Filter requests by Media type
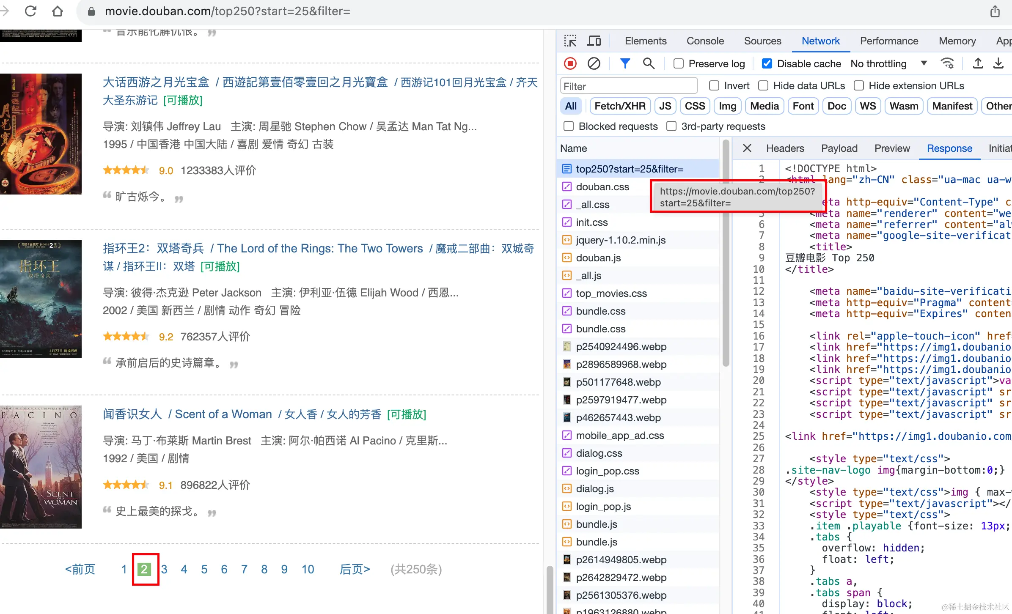The height and width of the screenshot is (614, 1012). pos(764,106)
